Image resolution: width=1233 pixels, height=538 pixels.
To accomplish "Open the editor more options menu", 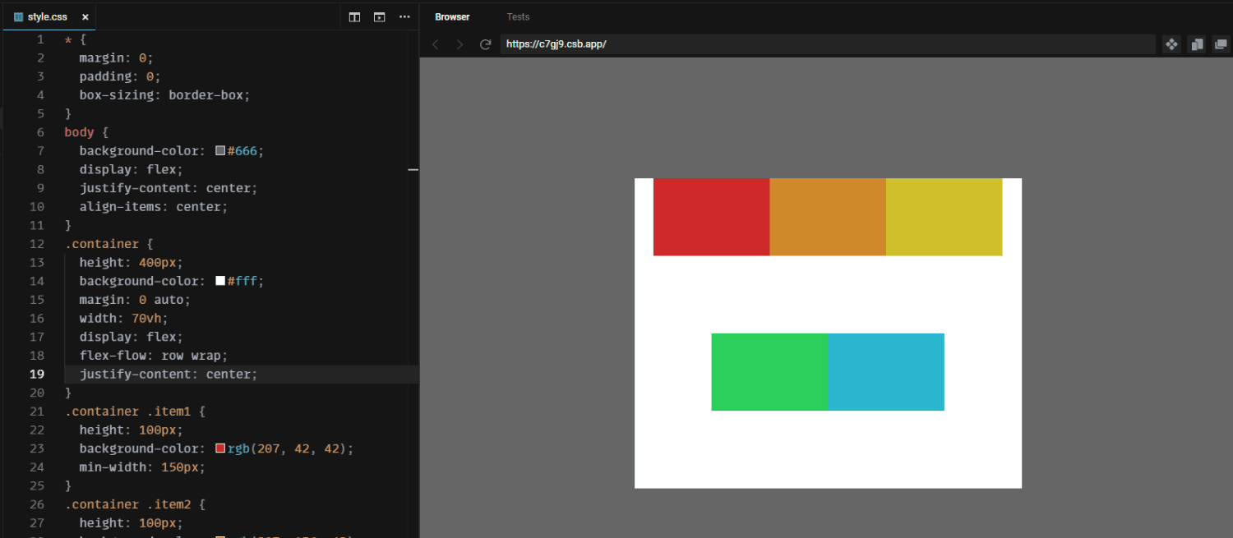I will 404,17.
